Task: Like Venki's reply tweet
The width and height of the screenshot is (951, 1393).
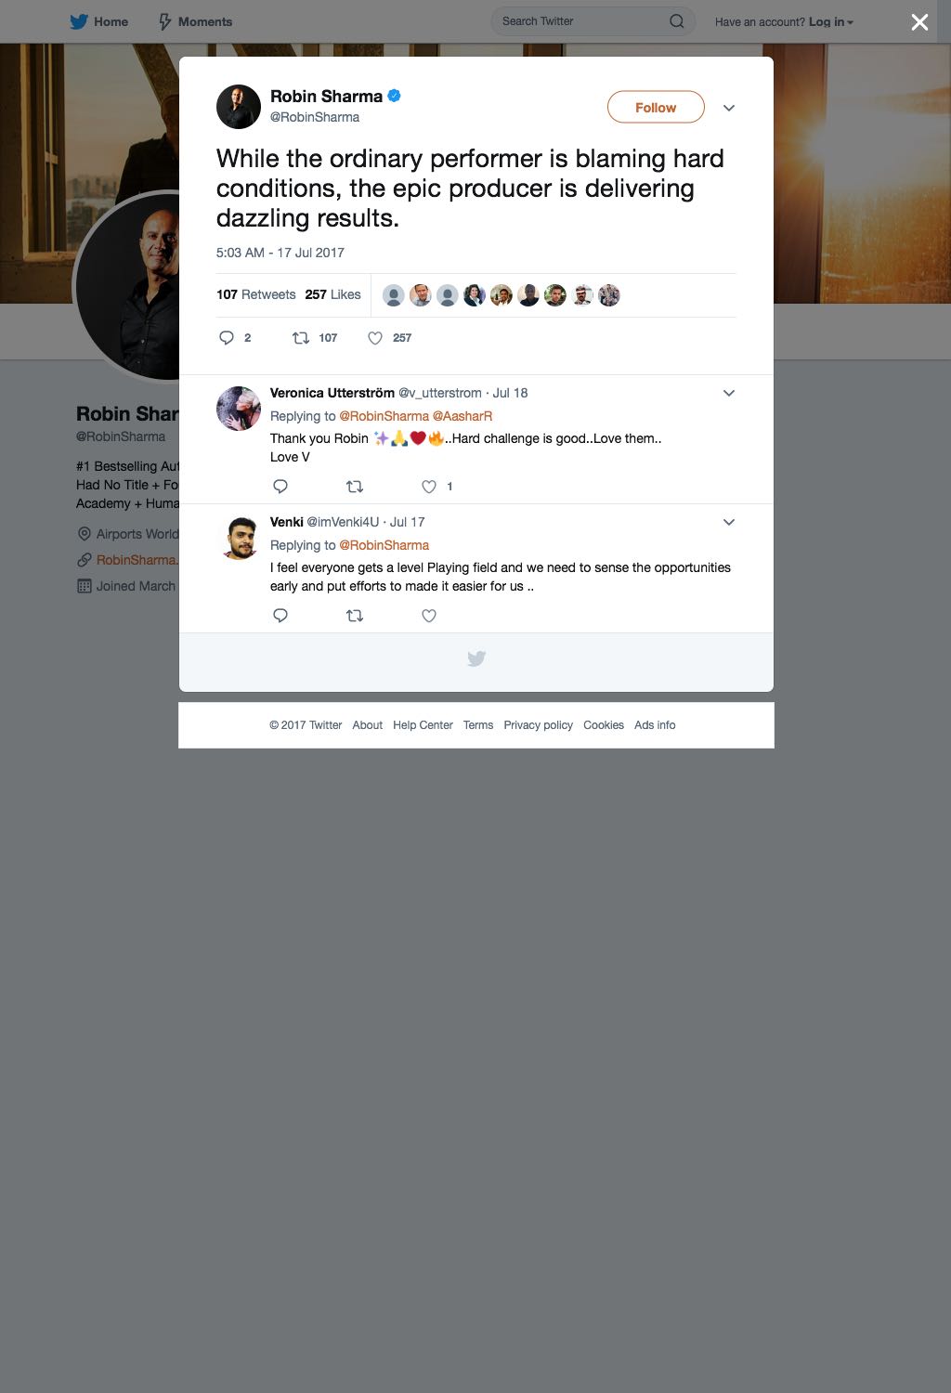Action: (x=429, y=616)
